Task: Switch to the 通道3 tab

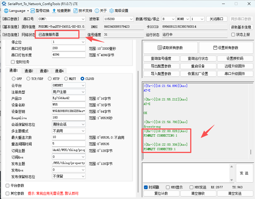Action: click(44, 71)
